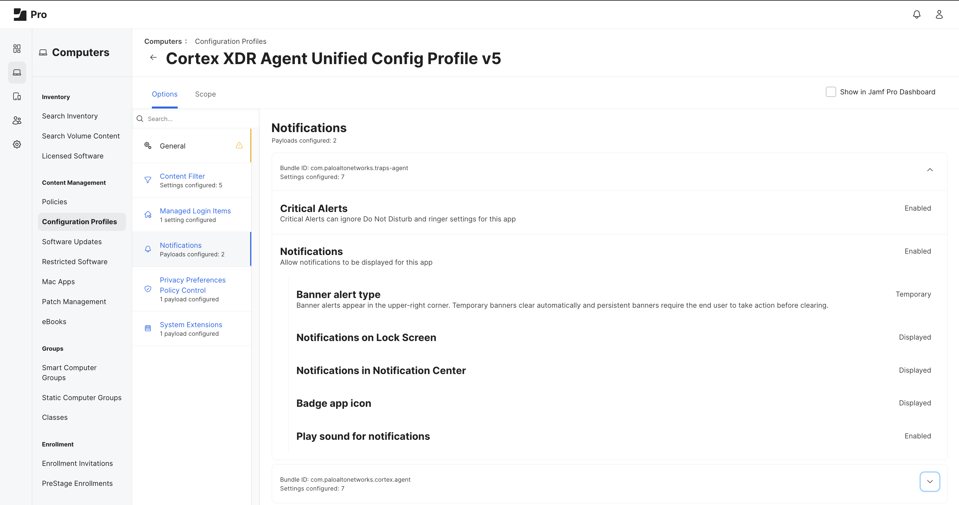Open Licensed Software
This screenshot has height=505, width=959.
click(x=72, y=156)
